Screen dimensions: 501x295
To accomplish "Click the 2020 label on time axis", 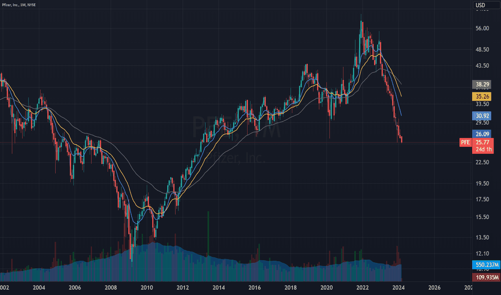I will tap(326, 287).
